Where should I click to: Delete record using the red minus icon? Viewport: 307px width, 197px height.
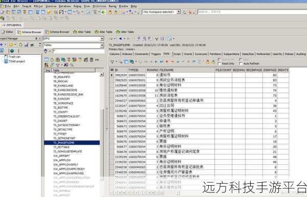[172, 62]
